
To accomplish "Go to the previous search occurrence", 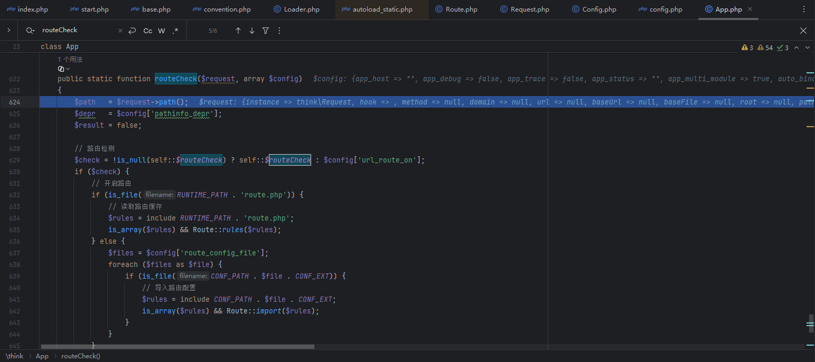I will (238, 31).
